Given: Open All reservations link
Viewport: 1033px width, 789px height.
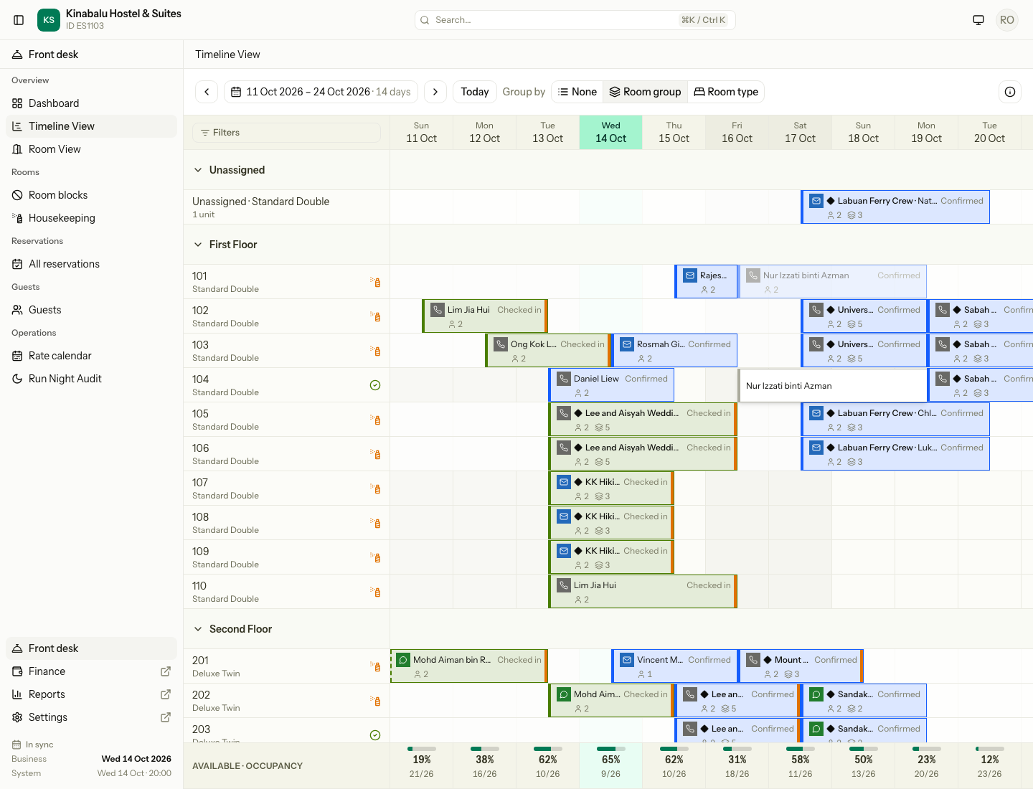Looking at the screenshot, I should [91, 264].
